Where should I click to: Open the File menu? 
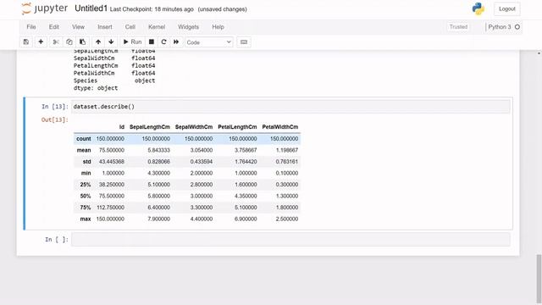tap(31, 26)
